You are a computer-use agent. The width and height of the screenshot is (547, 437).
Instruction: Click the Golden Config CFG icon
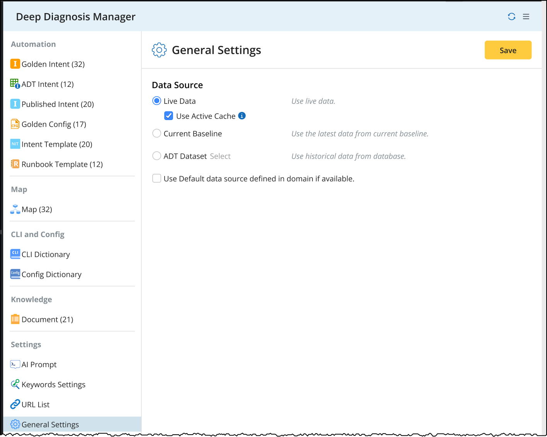pos(15,124)
